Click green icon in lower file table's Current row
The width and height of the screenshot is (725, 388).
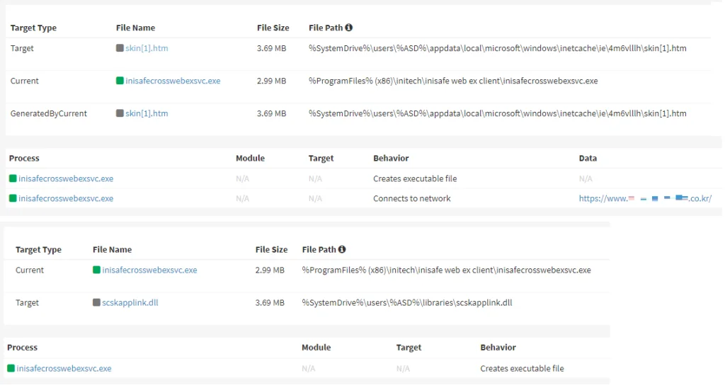coord(96,270)
